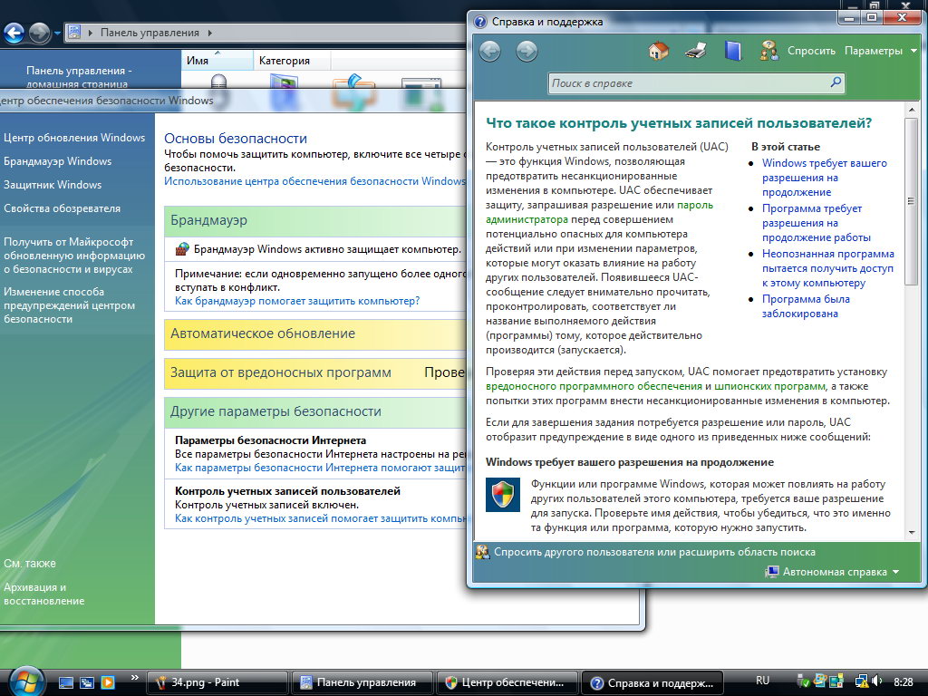Click Использование центра обеспечения безопасности link
Screen dimensions: 928x696
click(x=314, y=181)
